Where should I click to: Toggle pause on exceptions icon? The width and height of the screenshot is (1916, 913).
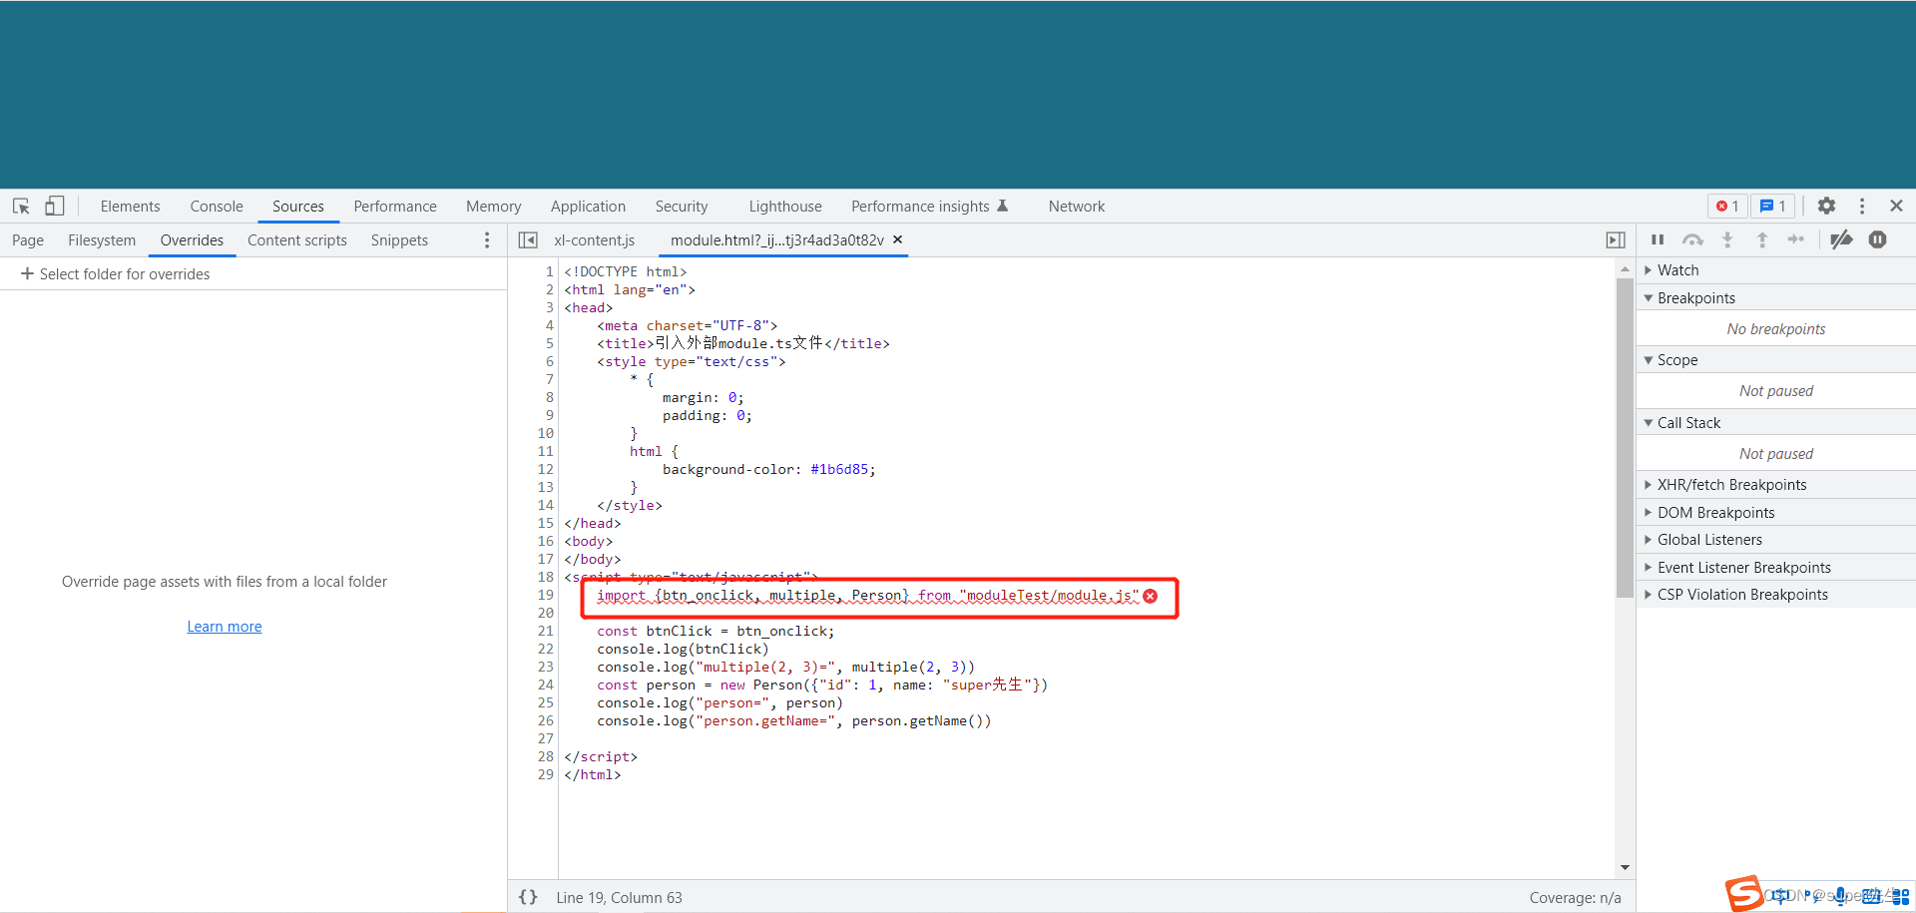1878,239
